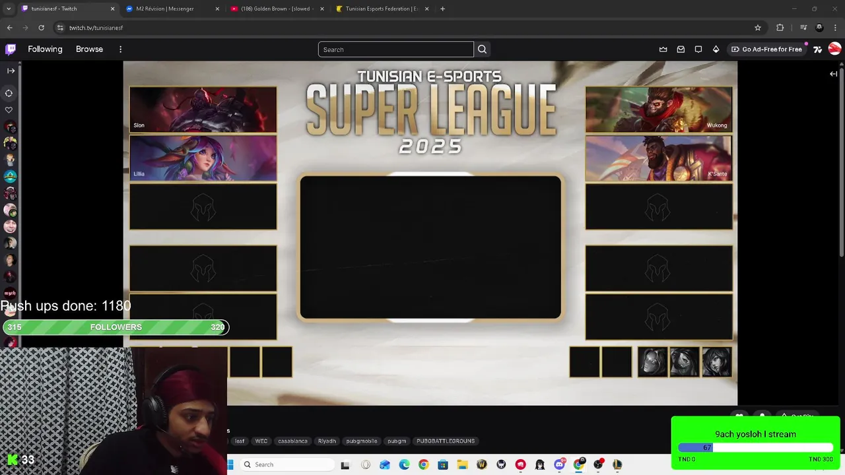The height and width of the screenshot is (475, 845).
Task: Open the Following page
Action: point(45,49)
